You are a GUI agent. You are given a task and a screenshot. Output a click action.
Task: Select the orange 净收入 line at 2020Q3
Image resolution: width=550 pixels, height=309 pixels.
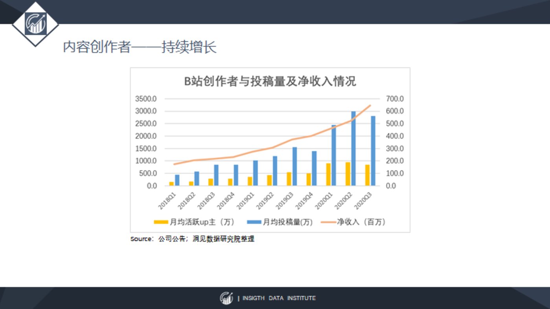click(x=370, y=105)
